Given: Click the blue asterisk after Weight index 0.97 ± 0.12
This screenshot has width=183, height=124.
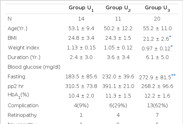Looking at the screenshot, I should 172,46.
